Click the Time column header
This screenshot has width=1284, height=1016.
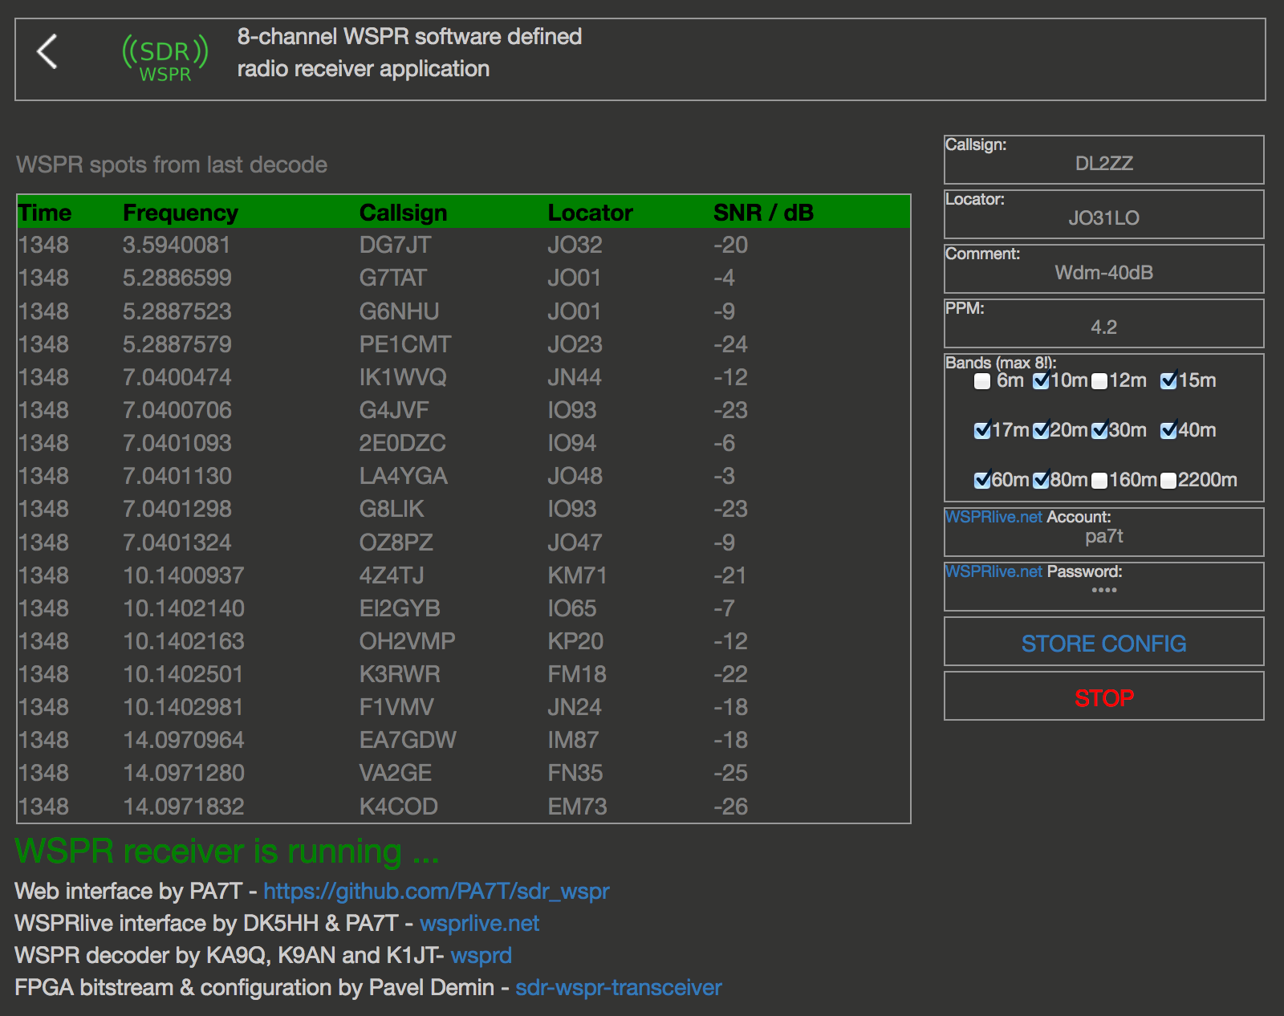pos(45,213)
